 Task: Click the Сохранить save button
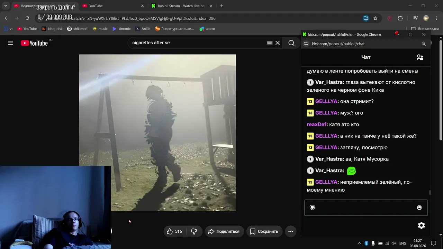(264, 231)
